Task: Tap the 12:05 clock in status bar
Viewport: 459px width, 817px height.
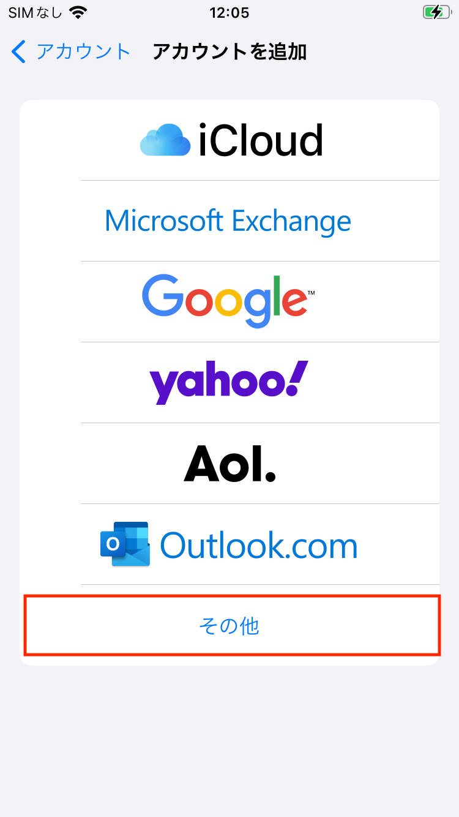Action: click(x=229, y=12)
